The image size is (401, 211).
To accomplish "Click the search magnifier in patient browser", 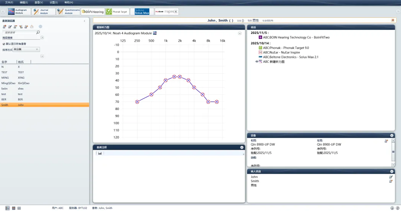I will (38, 32).
